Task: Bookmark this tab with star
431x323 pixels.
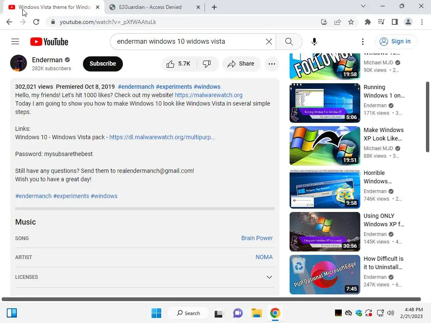Action: 351,22
